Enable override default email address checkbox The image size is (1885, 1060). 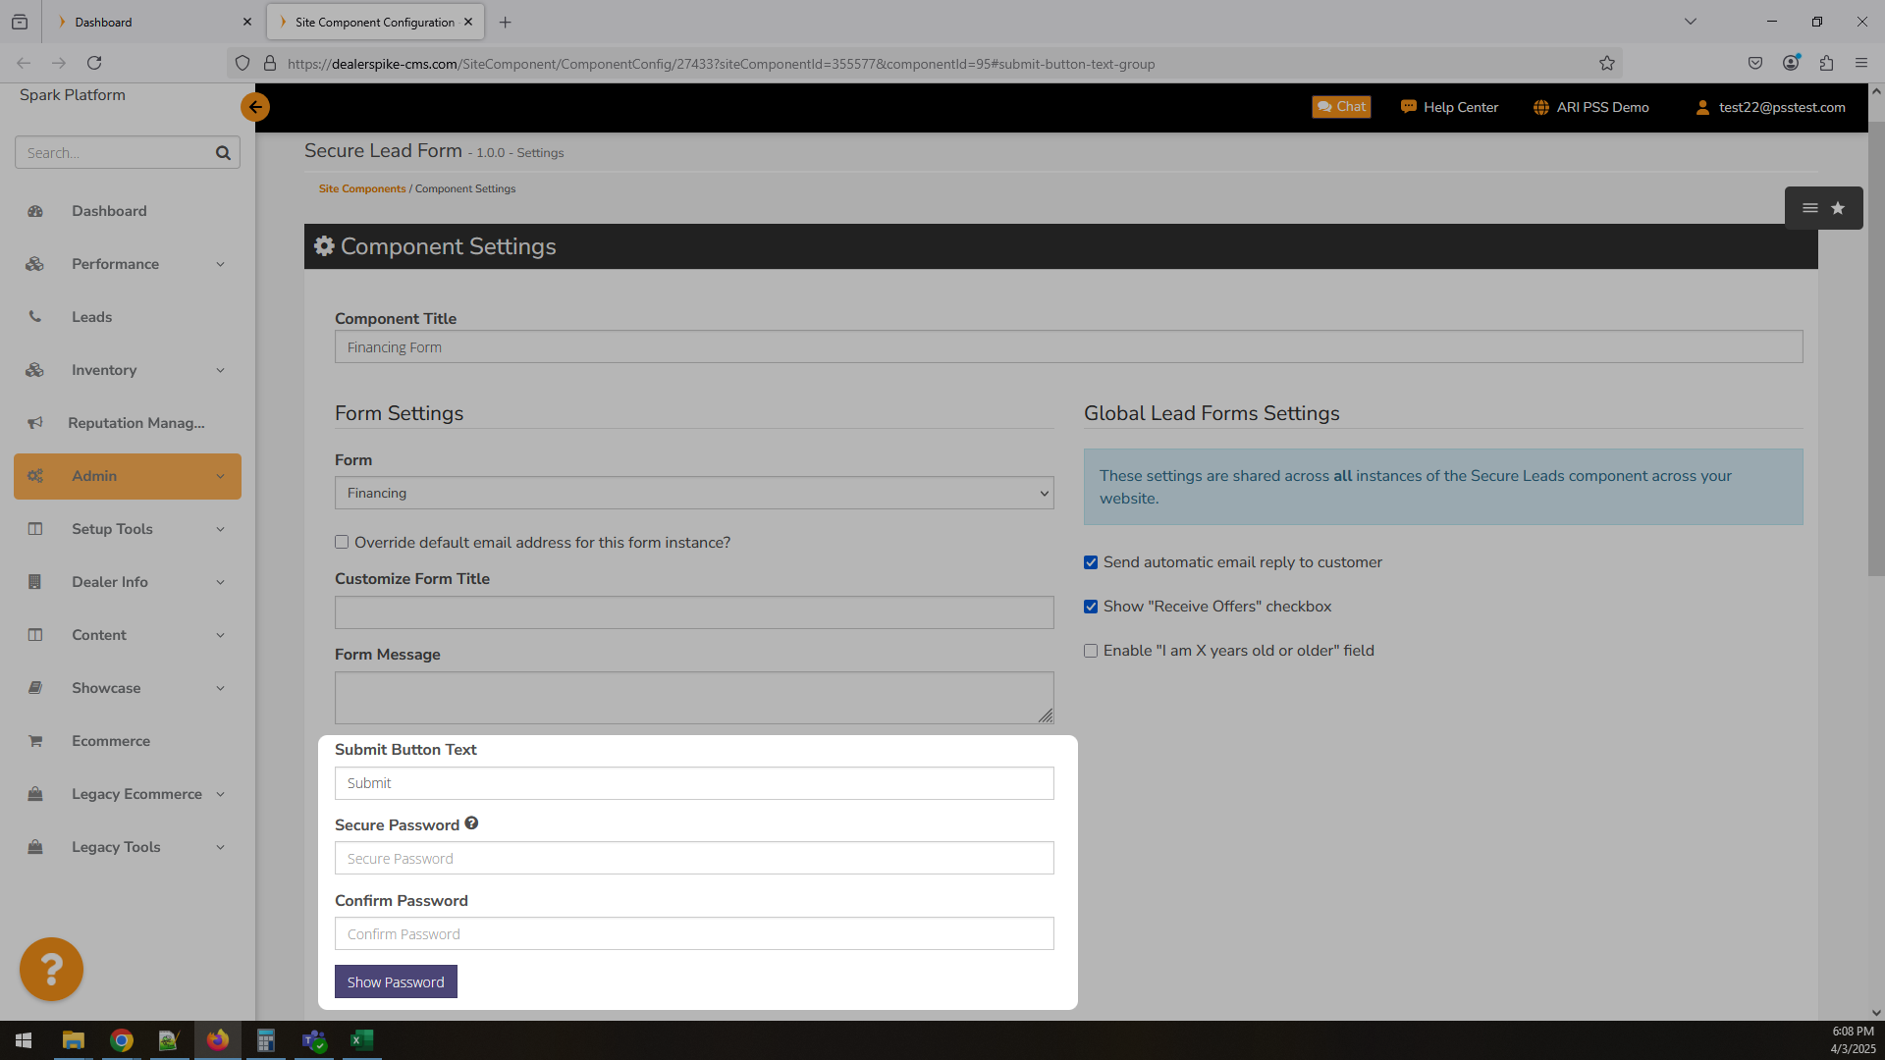(342, 542)
